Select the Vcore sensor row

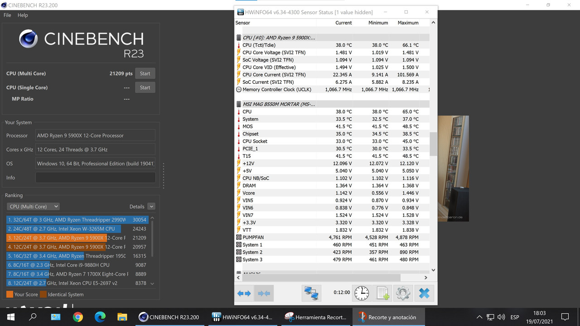332,193
